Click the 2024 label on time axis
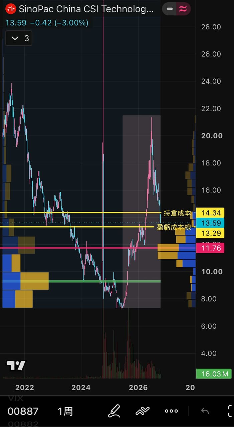The image size is (234, 427). [81, 387]
